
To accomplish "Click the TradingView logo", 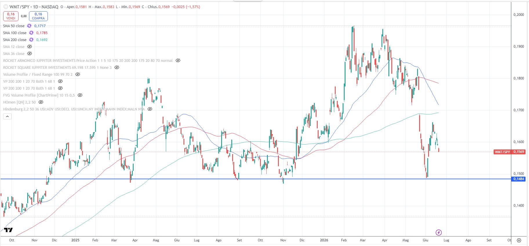I will pyautogui.click(x=8, y=230).
